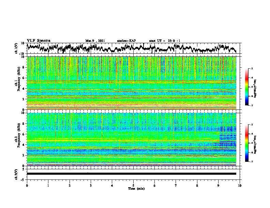Click time-axis tick label "3"
270x208 pixels.
point(91,186)
